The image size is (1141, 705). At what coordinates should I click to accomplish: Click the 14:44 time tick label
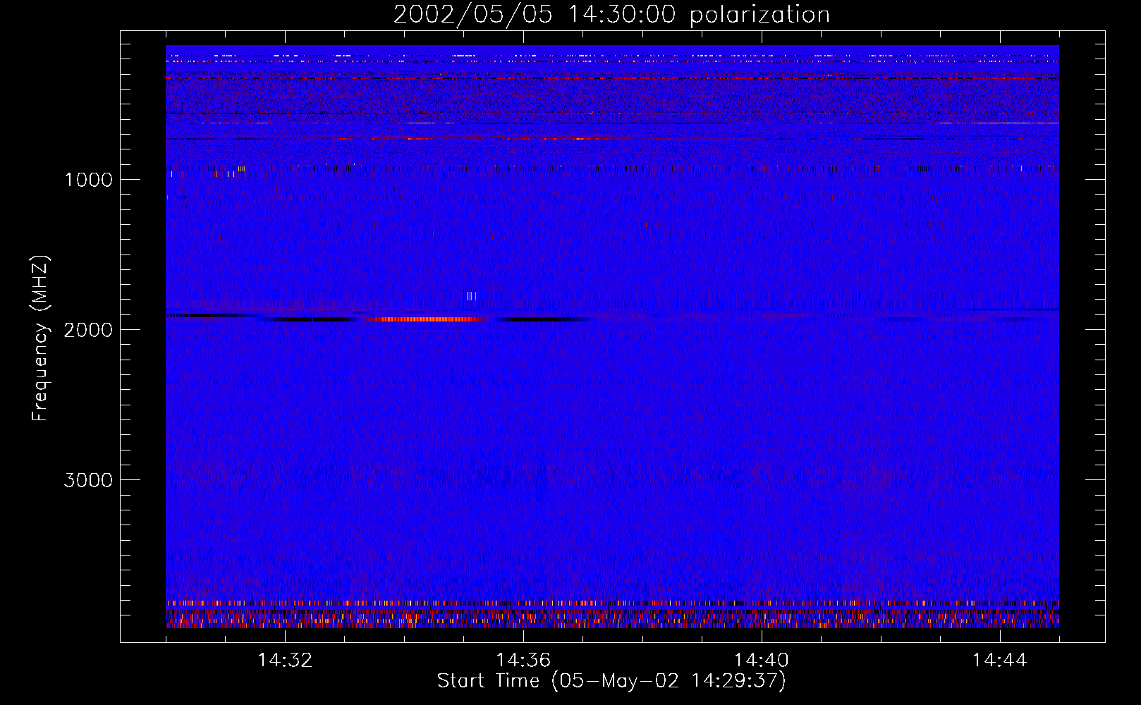999,661
